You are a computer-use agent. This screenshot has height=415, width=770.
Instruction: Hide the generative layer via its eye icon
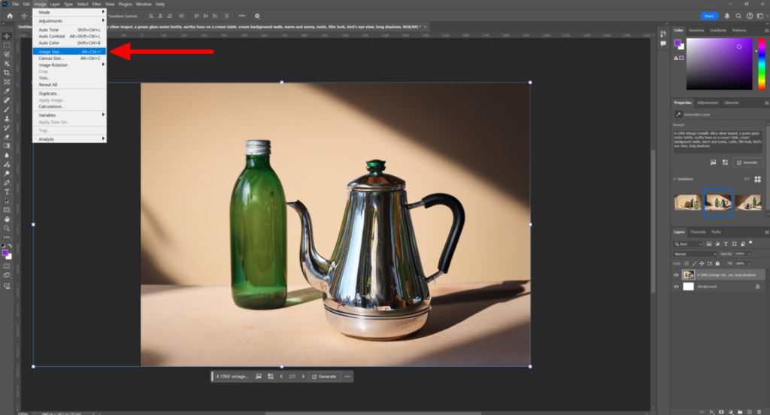coord(676,275)
